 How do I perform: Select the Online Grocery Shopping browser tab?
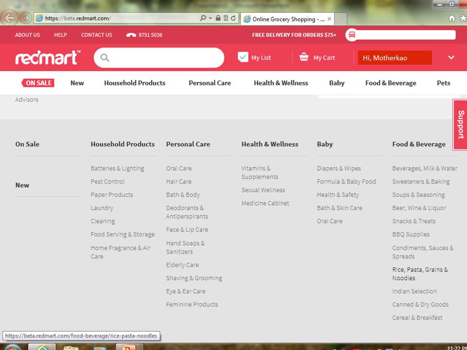(x=287, y=19)
